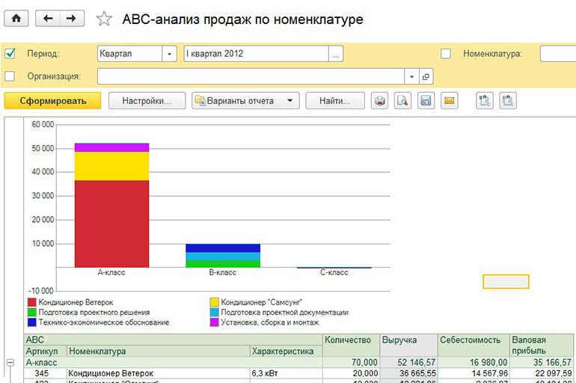Image resolution: width=576 pixels, height=383 pixels.
Task: Click the Сформировать button
Action: pyautogui.click(x=52, y=101)
